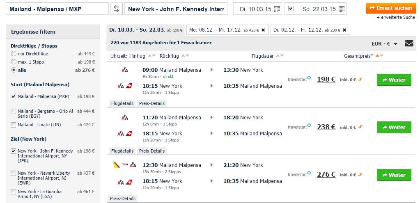Toggle the return flight date checkbox
This screenshot has height=203, width=420.
(x=291, y=9)
